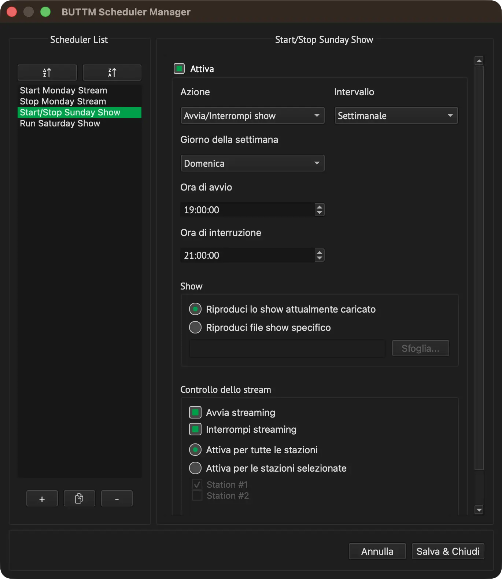The image size is (502, 579).
Task: Toggle the Station #2 checkbox
Action: tap(197, 495)
